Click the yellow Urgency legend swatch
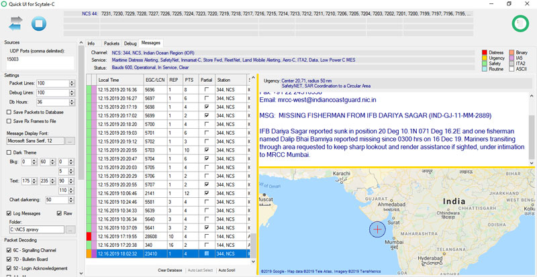This screenshot has width=537, height=277. click(484, 58)
